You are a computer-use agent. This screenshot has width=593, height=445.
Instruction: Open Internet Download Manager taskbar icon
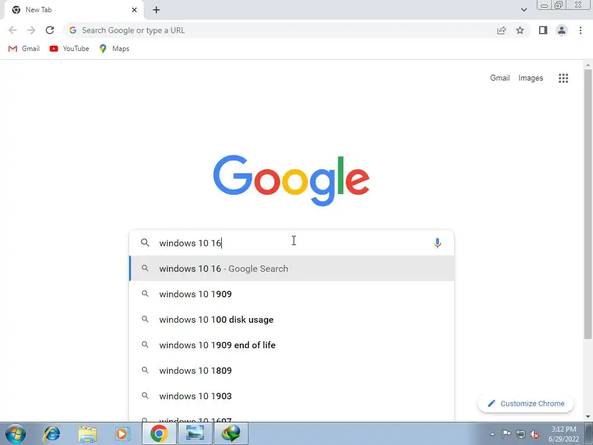[x=231, y=433]
